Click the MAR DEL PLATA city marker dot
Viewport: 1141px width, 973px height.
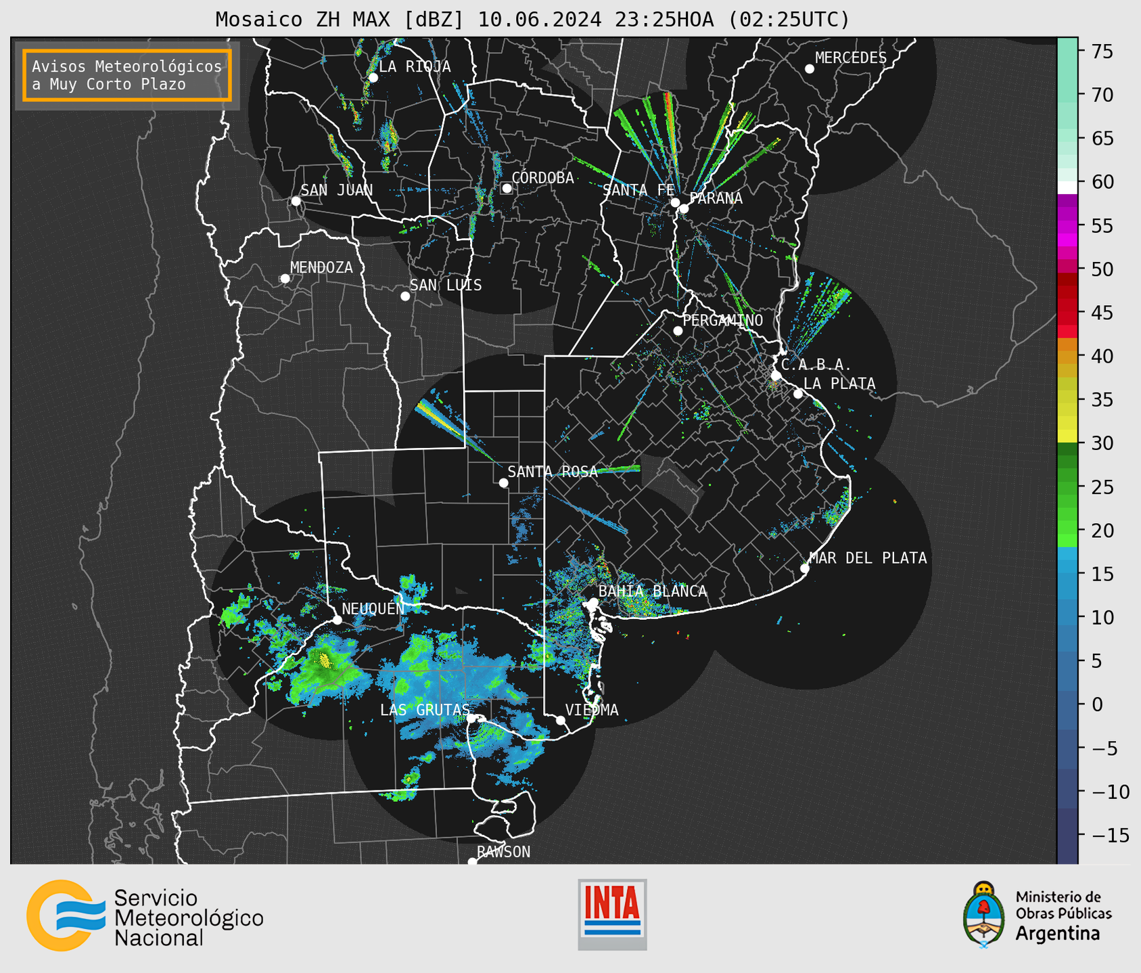pyautogui.click(x=804, y=568)
